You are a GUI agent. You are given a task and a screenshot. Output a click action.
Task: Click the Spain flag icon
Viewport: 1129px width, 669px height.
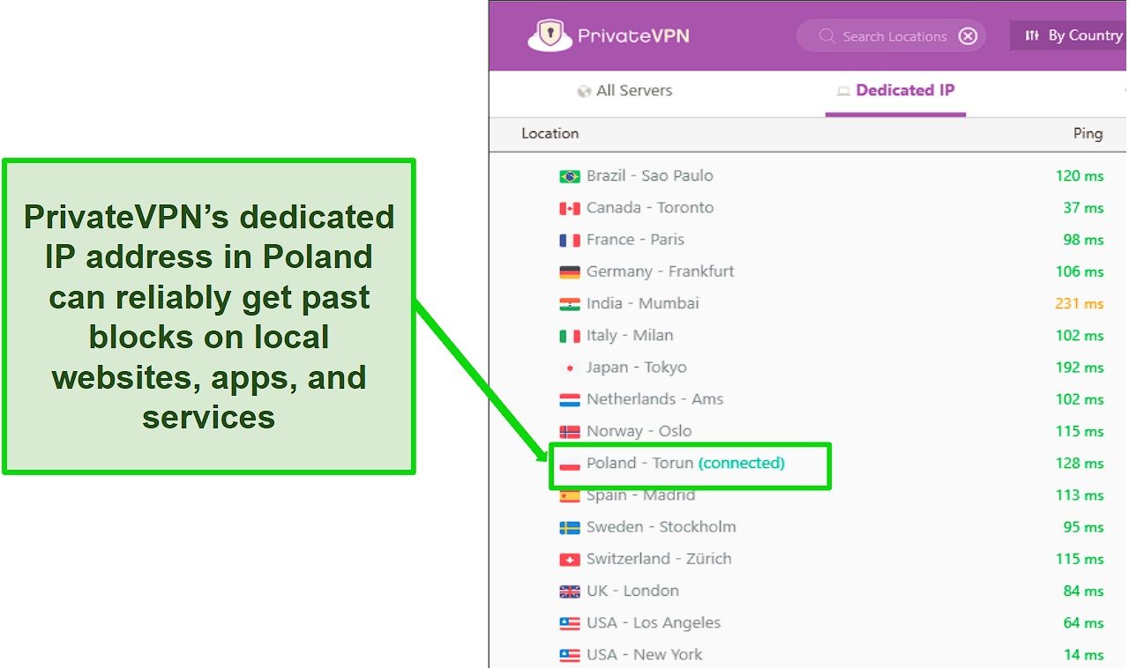(x=570, y=495)
